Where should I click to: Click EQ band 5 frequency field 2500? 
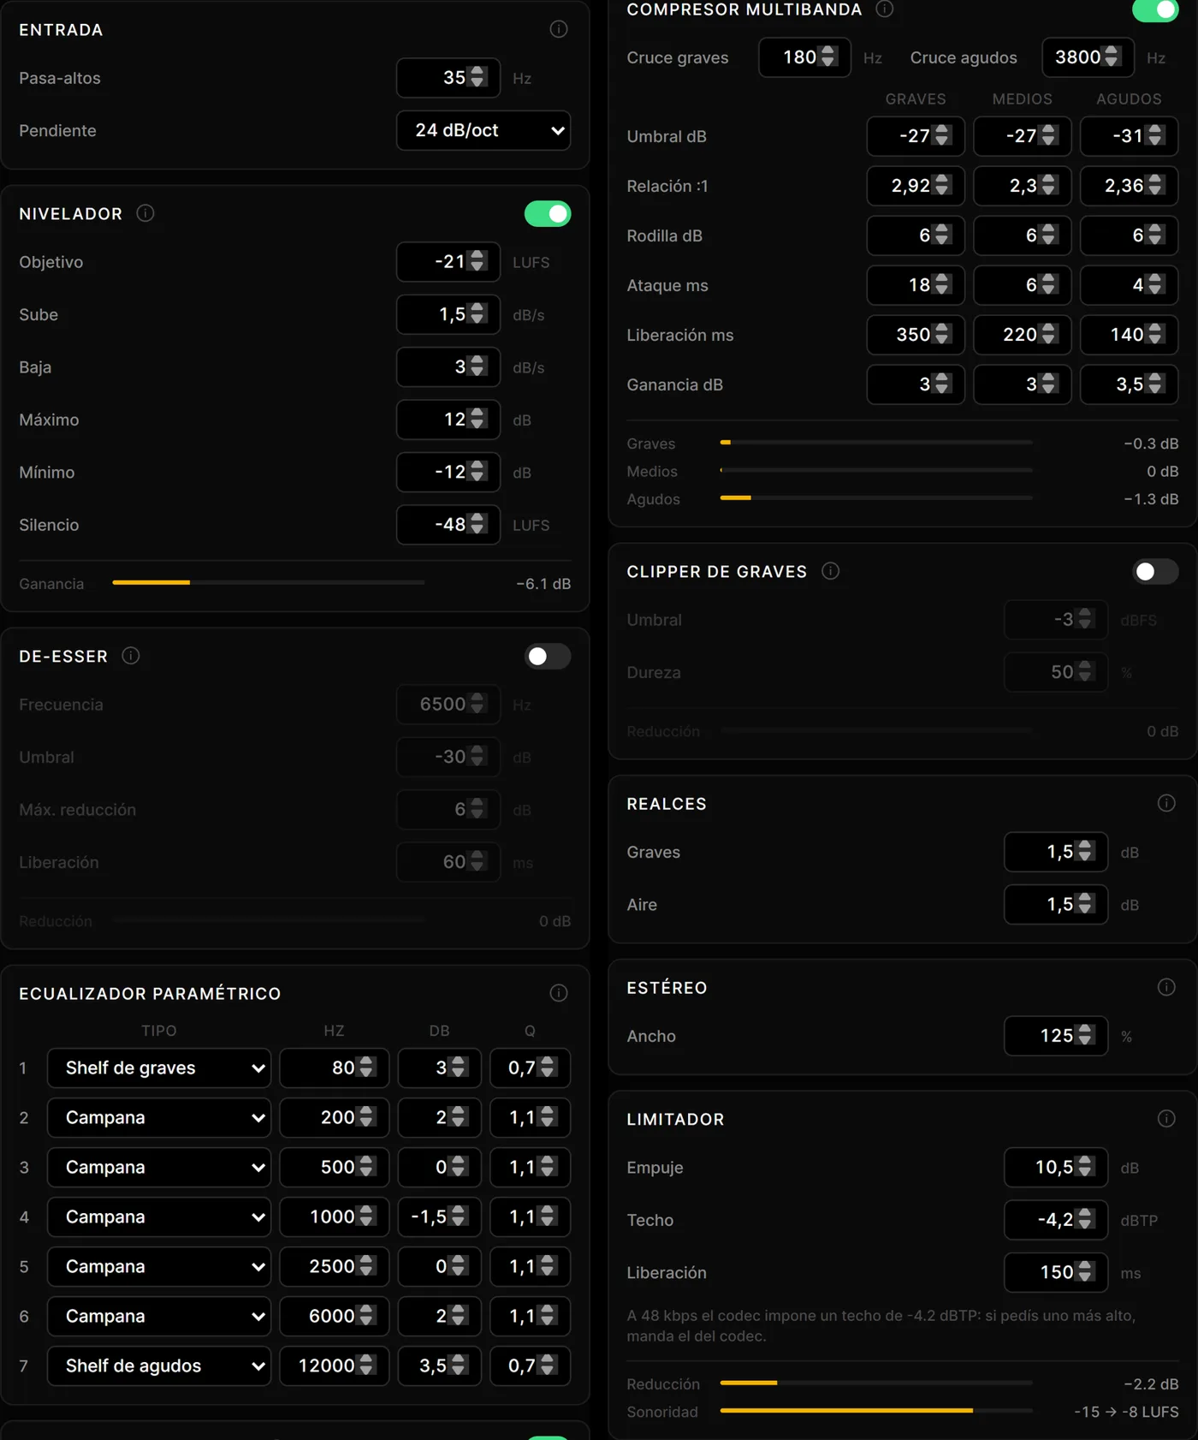[x=335, y=1267]
